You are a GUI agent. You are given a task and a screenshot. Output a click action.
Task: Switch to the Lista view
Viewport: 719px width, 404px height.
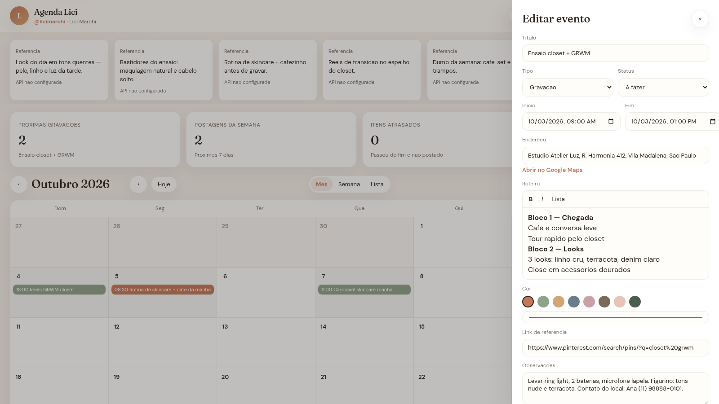377,184
